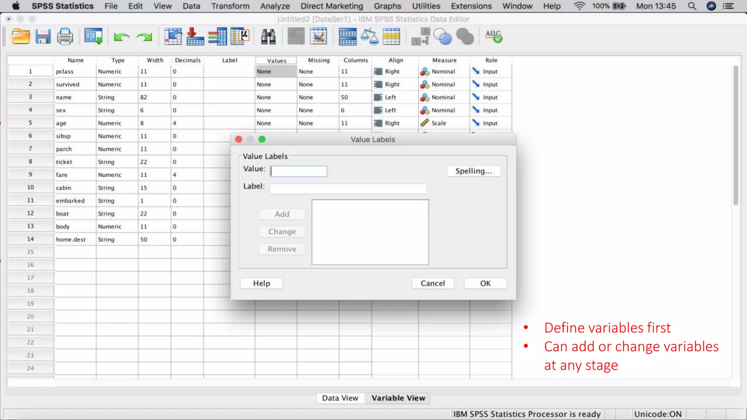The height and width of the screenshot is (420, 747).
Task: Open the Spelling... button
Action: click(x=473, y=171)
